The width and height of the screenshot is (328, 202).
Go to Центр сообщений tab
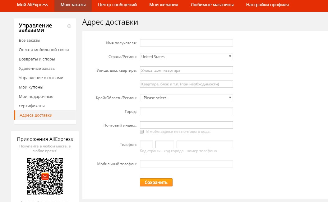[x=117, y=5]
